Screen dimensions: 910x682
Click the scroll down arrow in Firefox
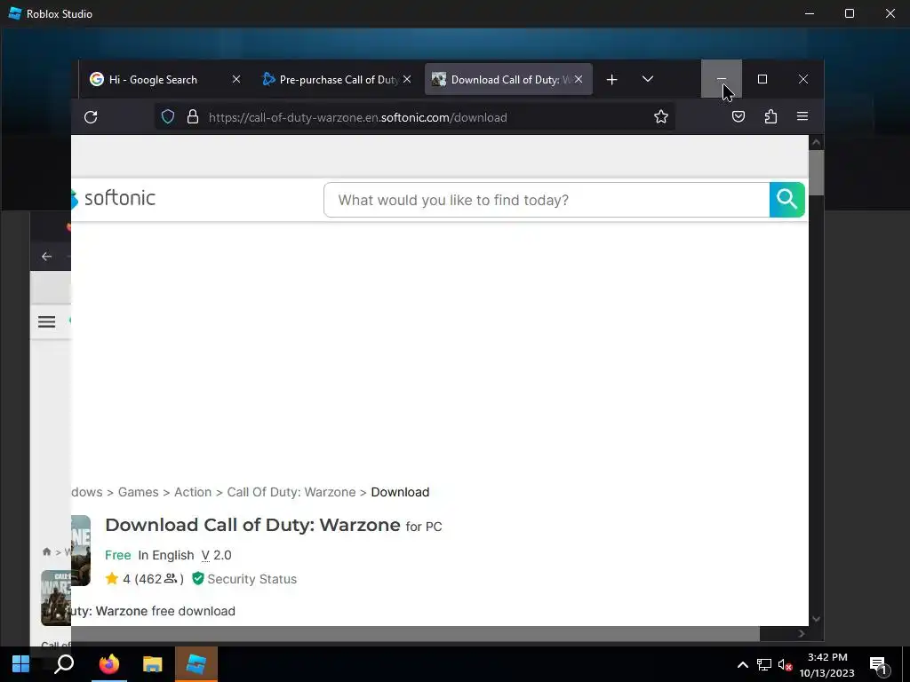pos(816,619)
